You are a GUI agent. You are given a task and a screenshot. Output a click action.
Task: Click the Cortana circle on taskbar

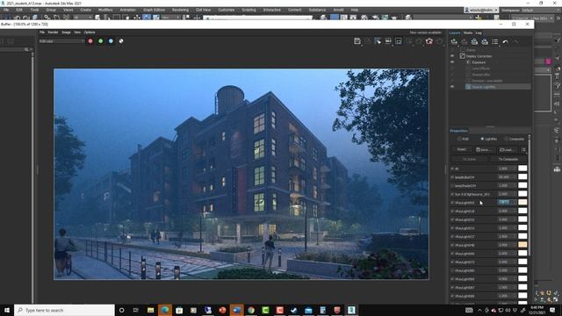pos(121,310)
